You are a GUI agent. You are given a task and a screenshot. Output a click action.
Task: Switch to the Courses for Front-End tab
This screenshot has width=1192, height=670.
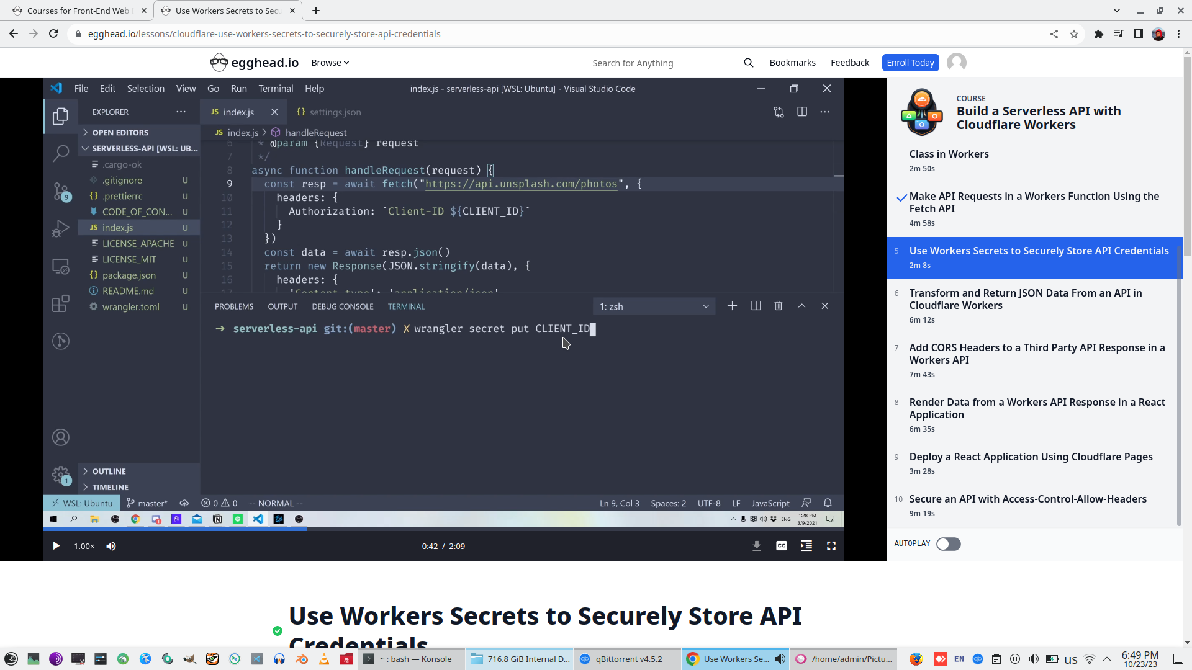[78, 11]
